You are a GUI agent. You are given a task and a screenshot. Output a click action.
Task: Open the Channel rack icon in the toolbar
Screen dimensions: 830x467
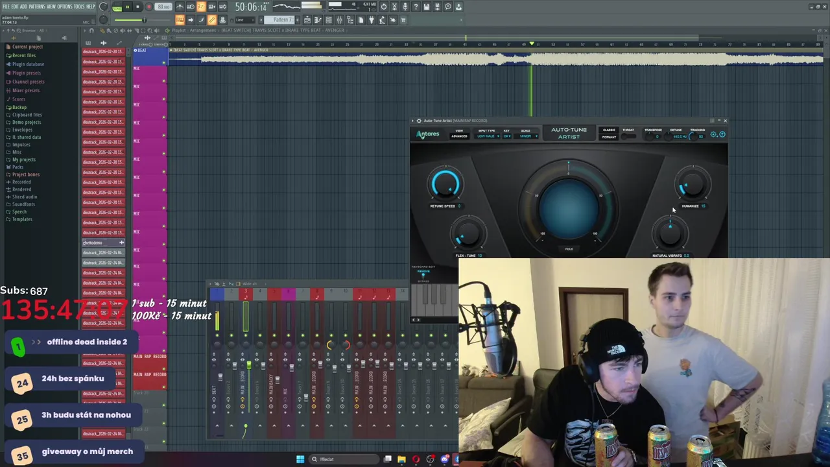point(328,19)
